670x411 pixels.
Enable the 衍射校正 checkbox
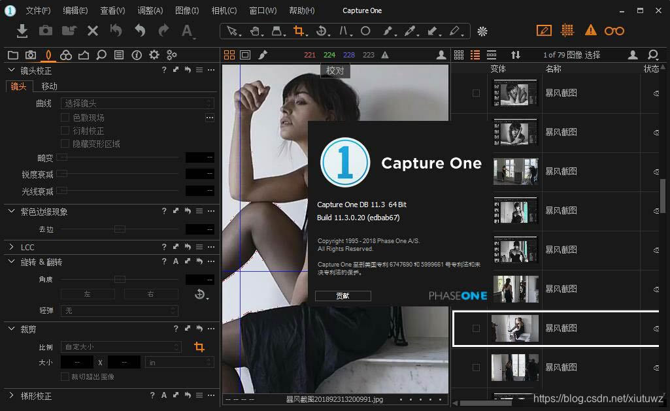(65, 130)
